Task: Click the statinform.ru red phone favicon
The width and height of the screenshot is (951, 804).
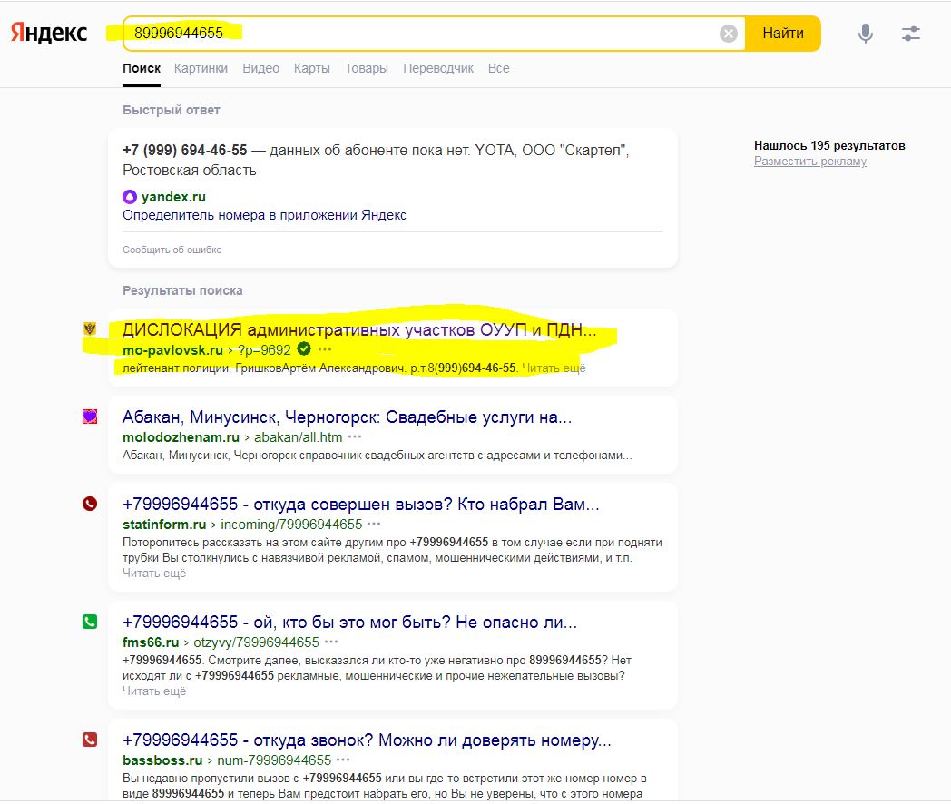Action: 90,504
